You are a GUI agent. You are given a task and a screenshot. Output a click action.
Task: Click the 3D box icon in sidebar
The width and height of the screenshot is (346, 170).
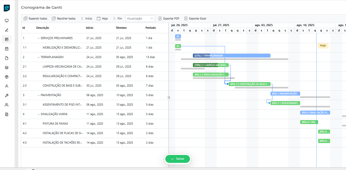[x=7, y=77]
